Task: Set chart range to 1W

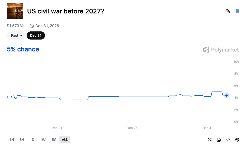Action: [43, 140]
